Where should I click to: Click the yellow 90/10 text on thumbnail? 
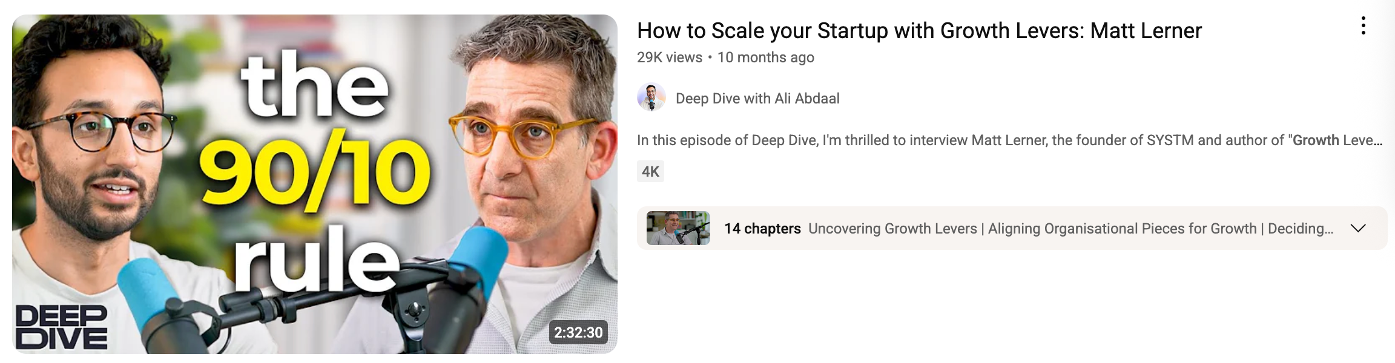point(315,172)
